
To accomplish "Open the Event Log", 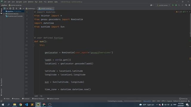I will (x=183, y=99).
